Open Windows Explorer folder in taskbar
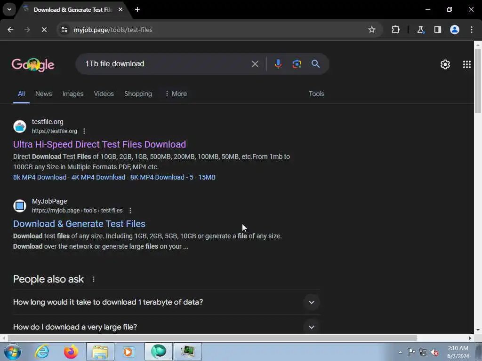 click(x=100, y=352)
